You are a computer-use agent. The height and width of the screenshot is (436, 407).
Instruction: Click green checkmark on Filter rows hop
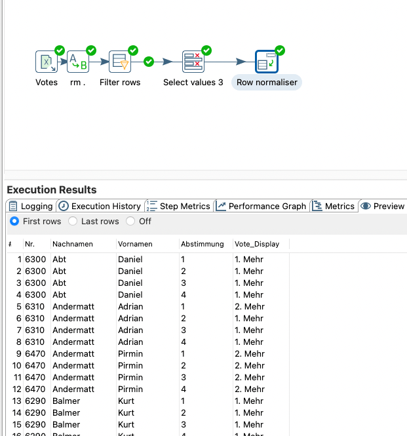(149, 62)
